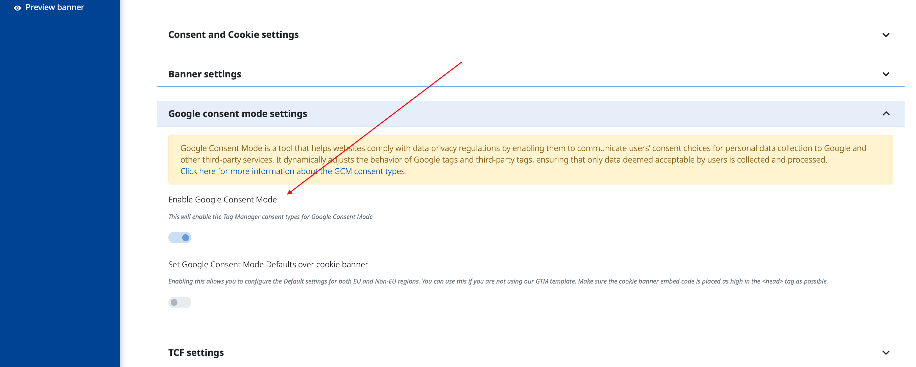Click the Tag Manager consent types description
The image size is (916, 367).
pos(270,217)
